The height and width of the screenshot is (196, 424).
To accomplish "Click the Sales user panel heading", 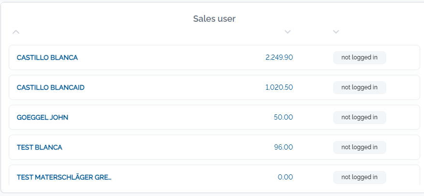I will click(x=214, y=19).
